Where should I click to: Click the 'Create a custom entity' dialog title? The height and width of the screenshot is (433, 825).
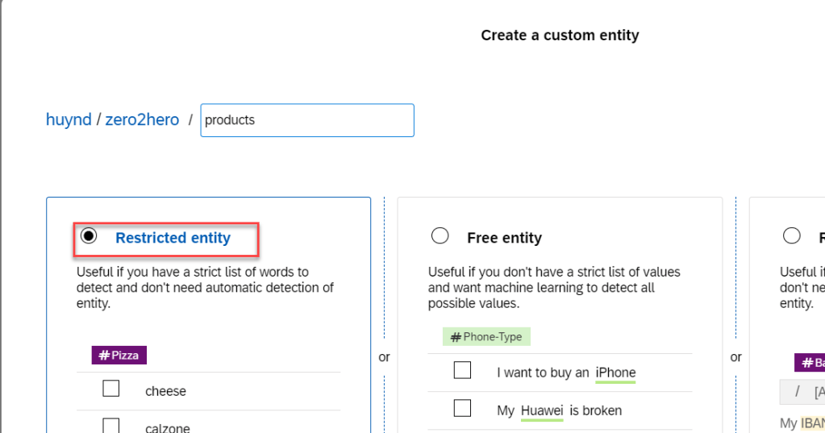[560, 35]
